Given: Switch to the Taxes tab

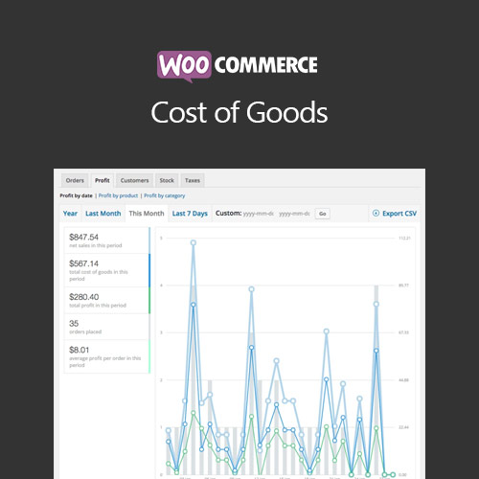Looking at the screenshot, I should [193, 180].
